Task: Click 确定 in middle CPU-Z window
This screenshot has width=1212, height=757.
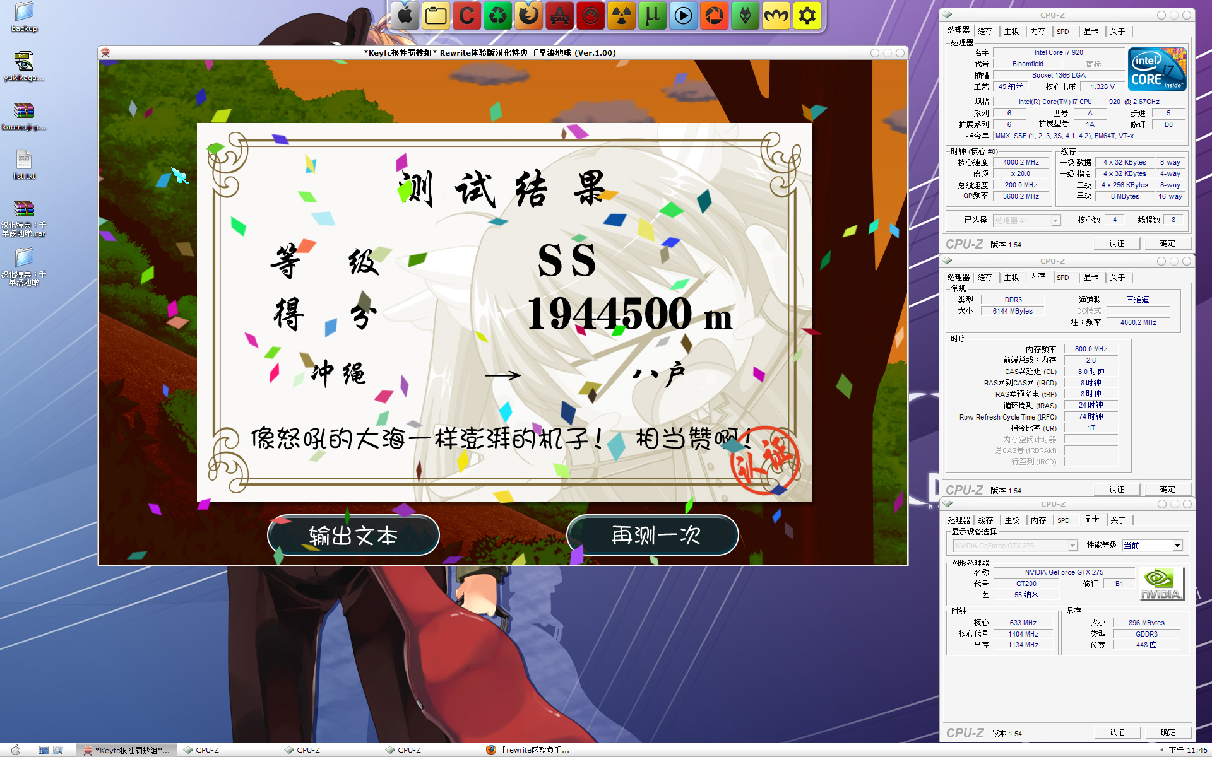Action: tap(1167, 490)
